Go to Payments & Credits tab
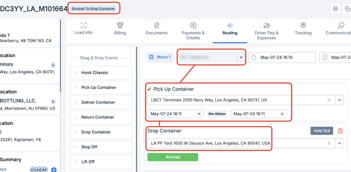Screen dimensions: 351x172 click(x=193, y=31)
